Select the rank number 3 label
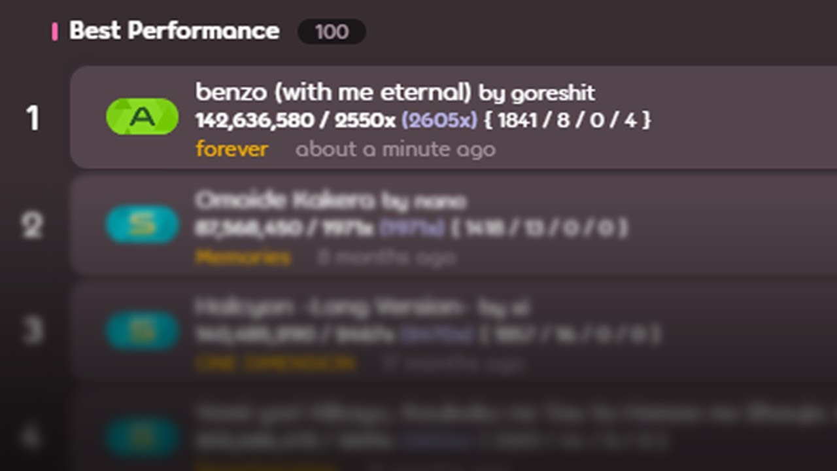 click(x=32, y=332)
